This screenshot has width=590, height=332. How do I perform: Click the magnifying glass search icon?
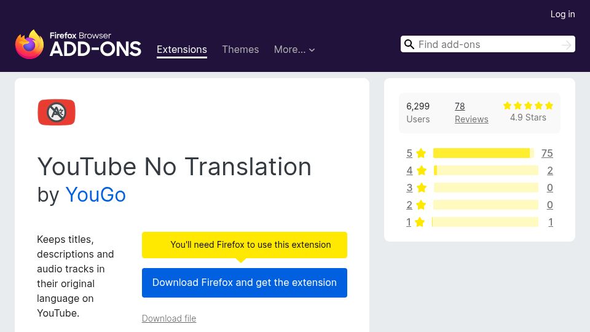[409, 44]
